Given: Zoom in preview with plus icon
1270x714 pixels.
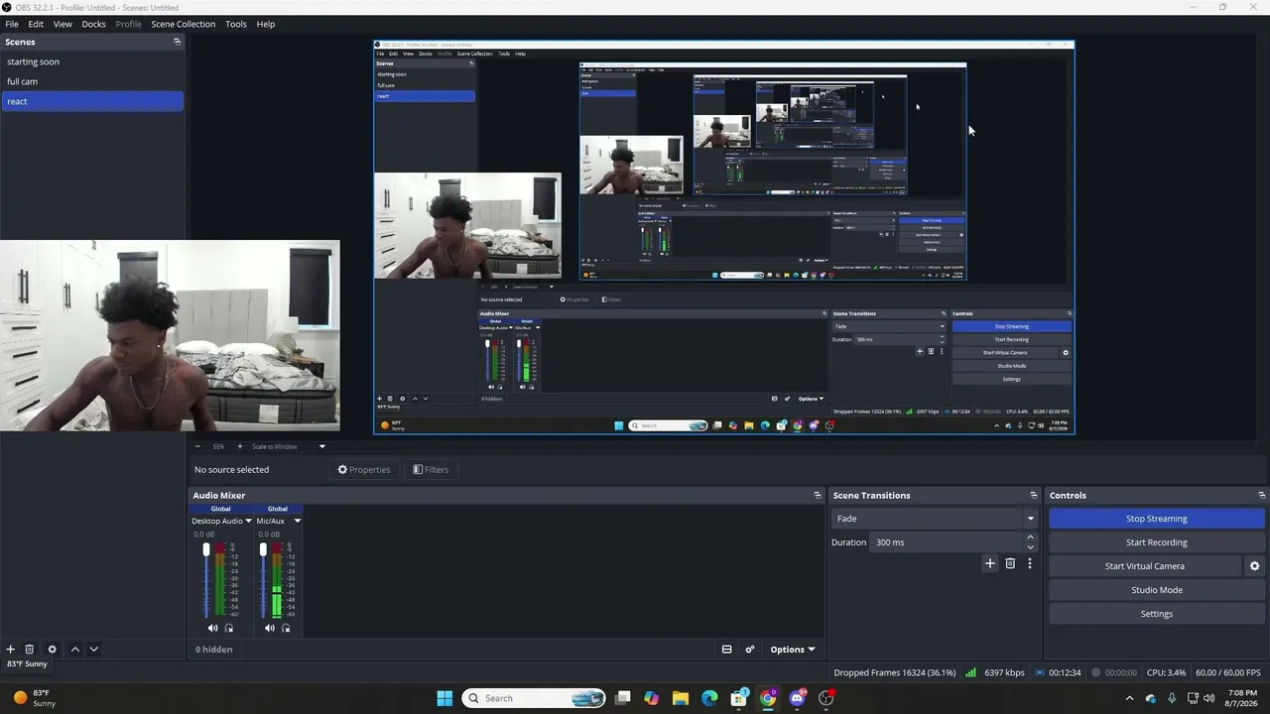Looking at the screenshot, I should (239, 446).
